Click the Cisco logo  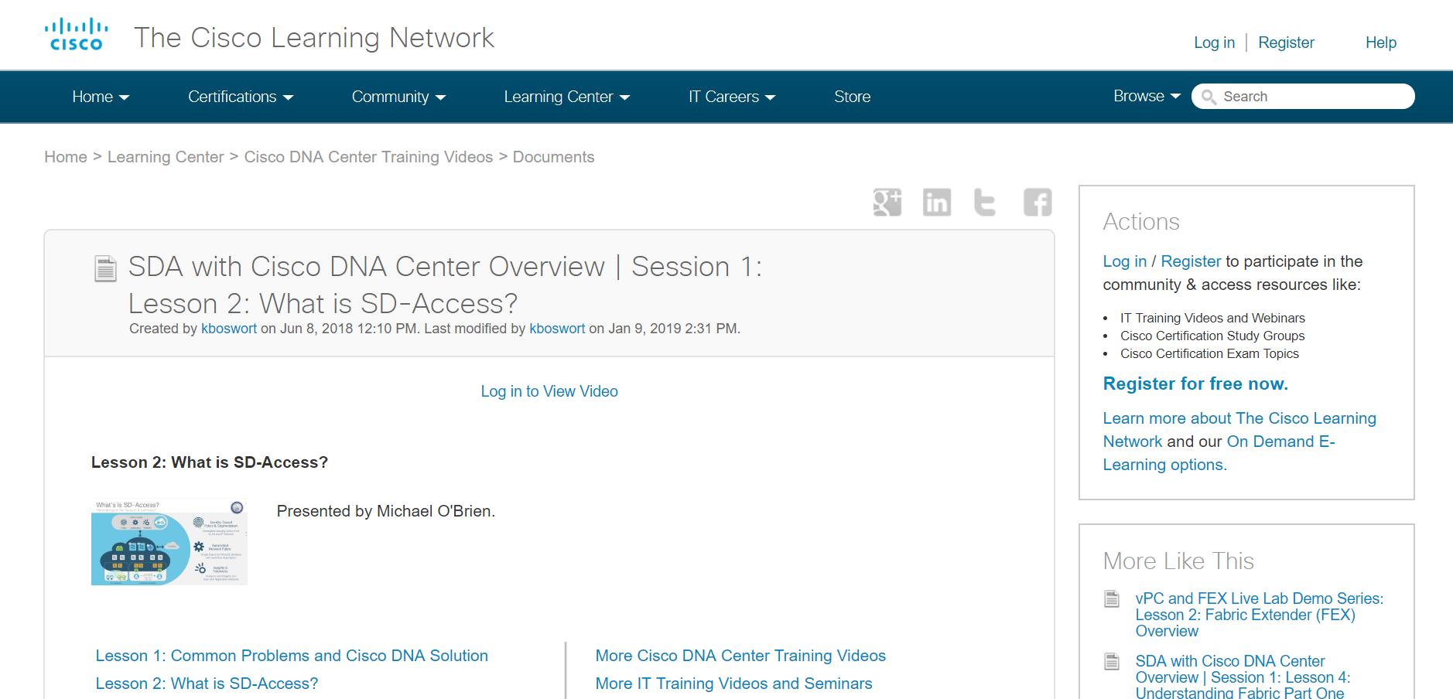pyautogui.click(x=76, y=36)
